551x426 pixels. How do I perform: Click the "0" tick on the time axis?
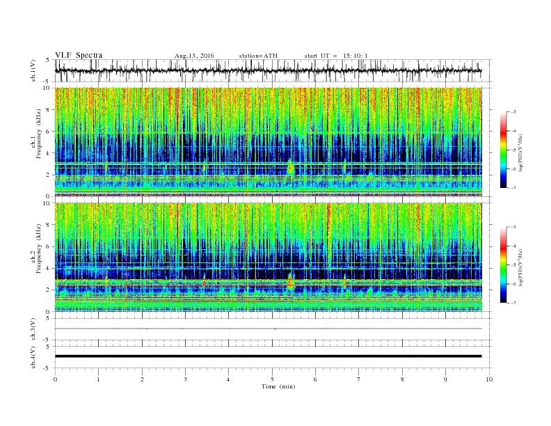55,379
